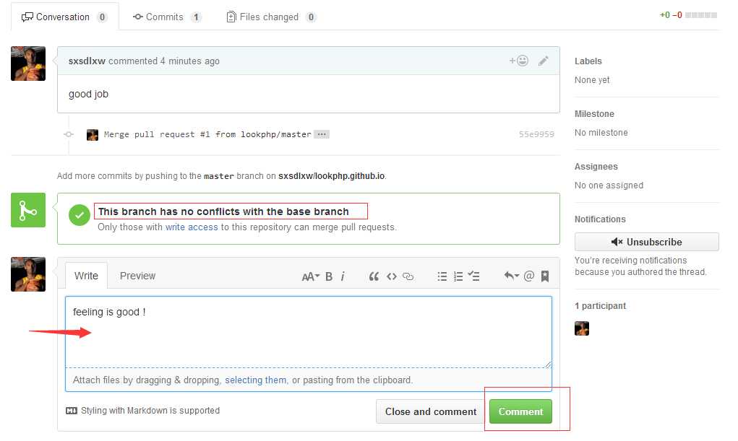
Task: Switch to the Preview tab
Action: (x=137, y=276)
